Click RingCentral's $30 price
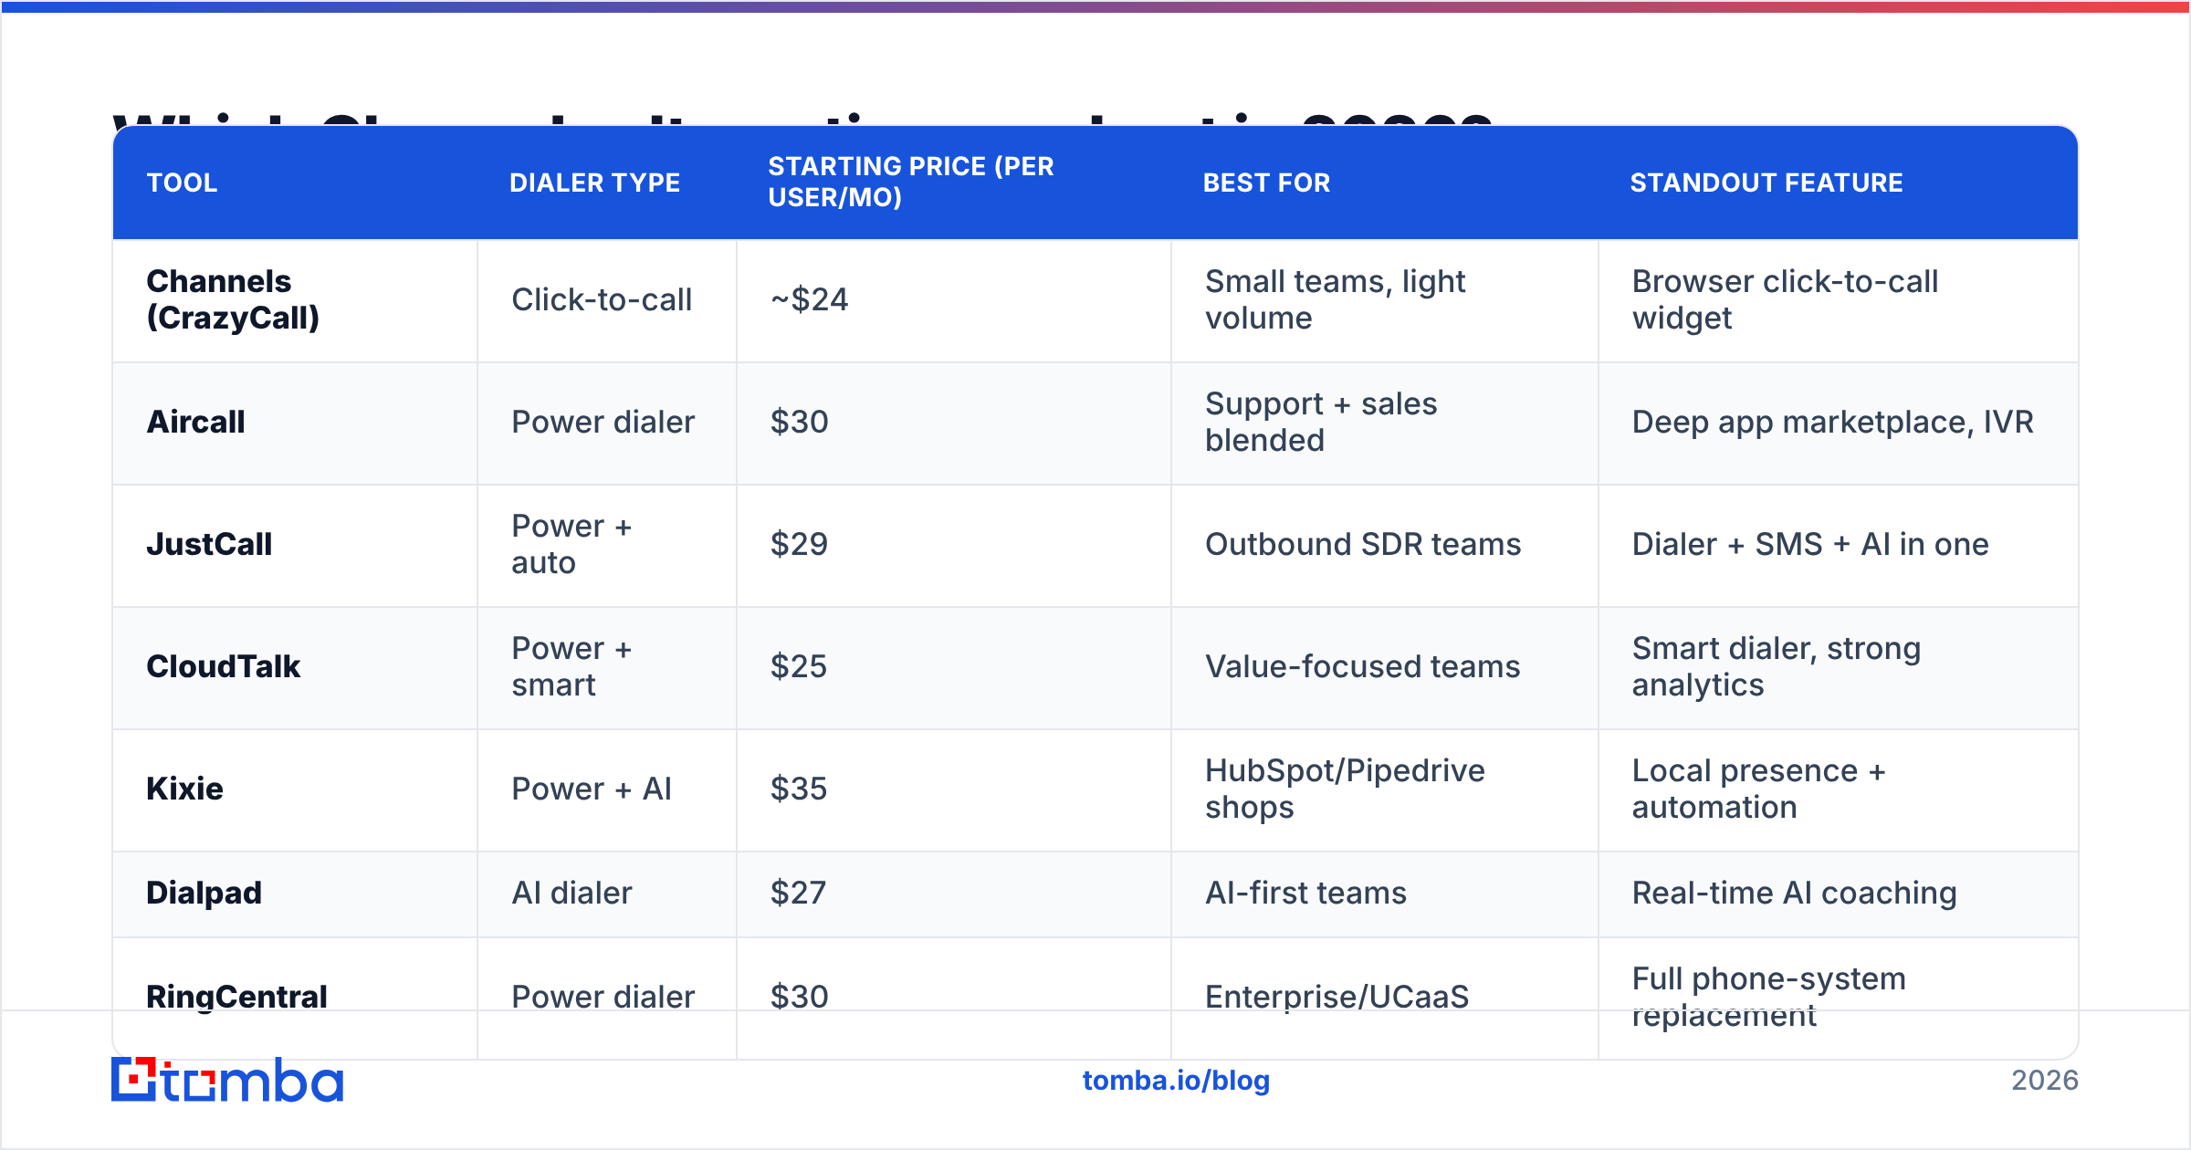The width and height of the screenshot is (2191, 1150). coord(799,997)
